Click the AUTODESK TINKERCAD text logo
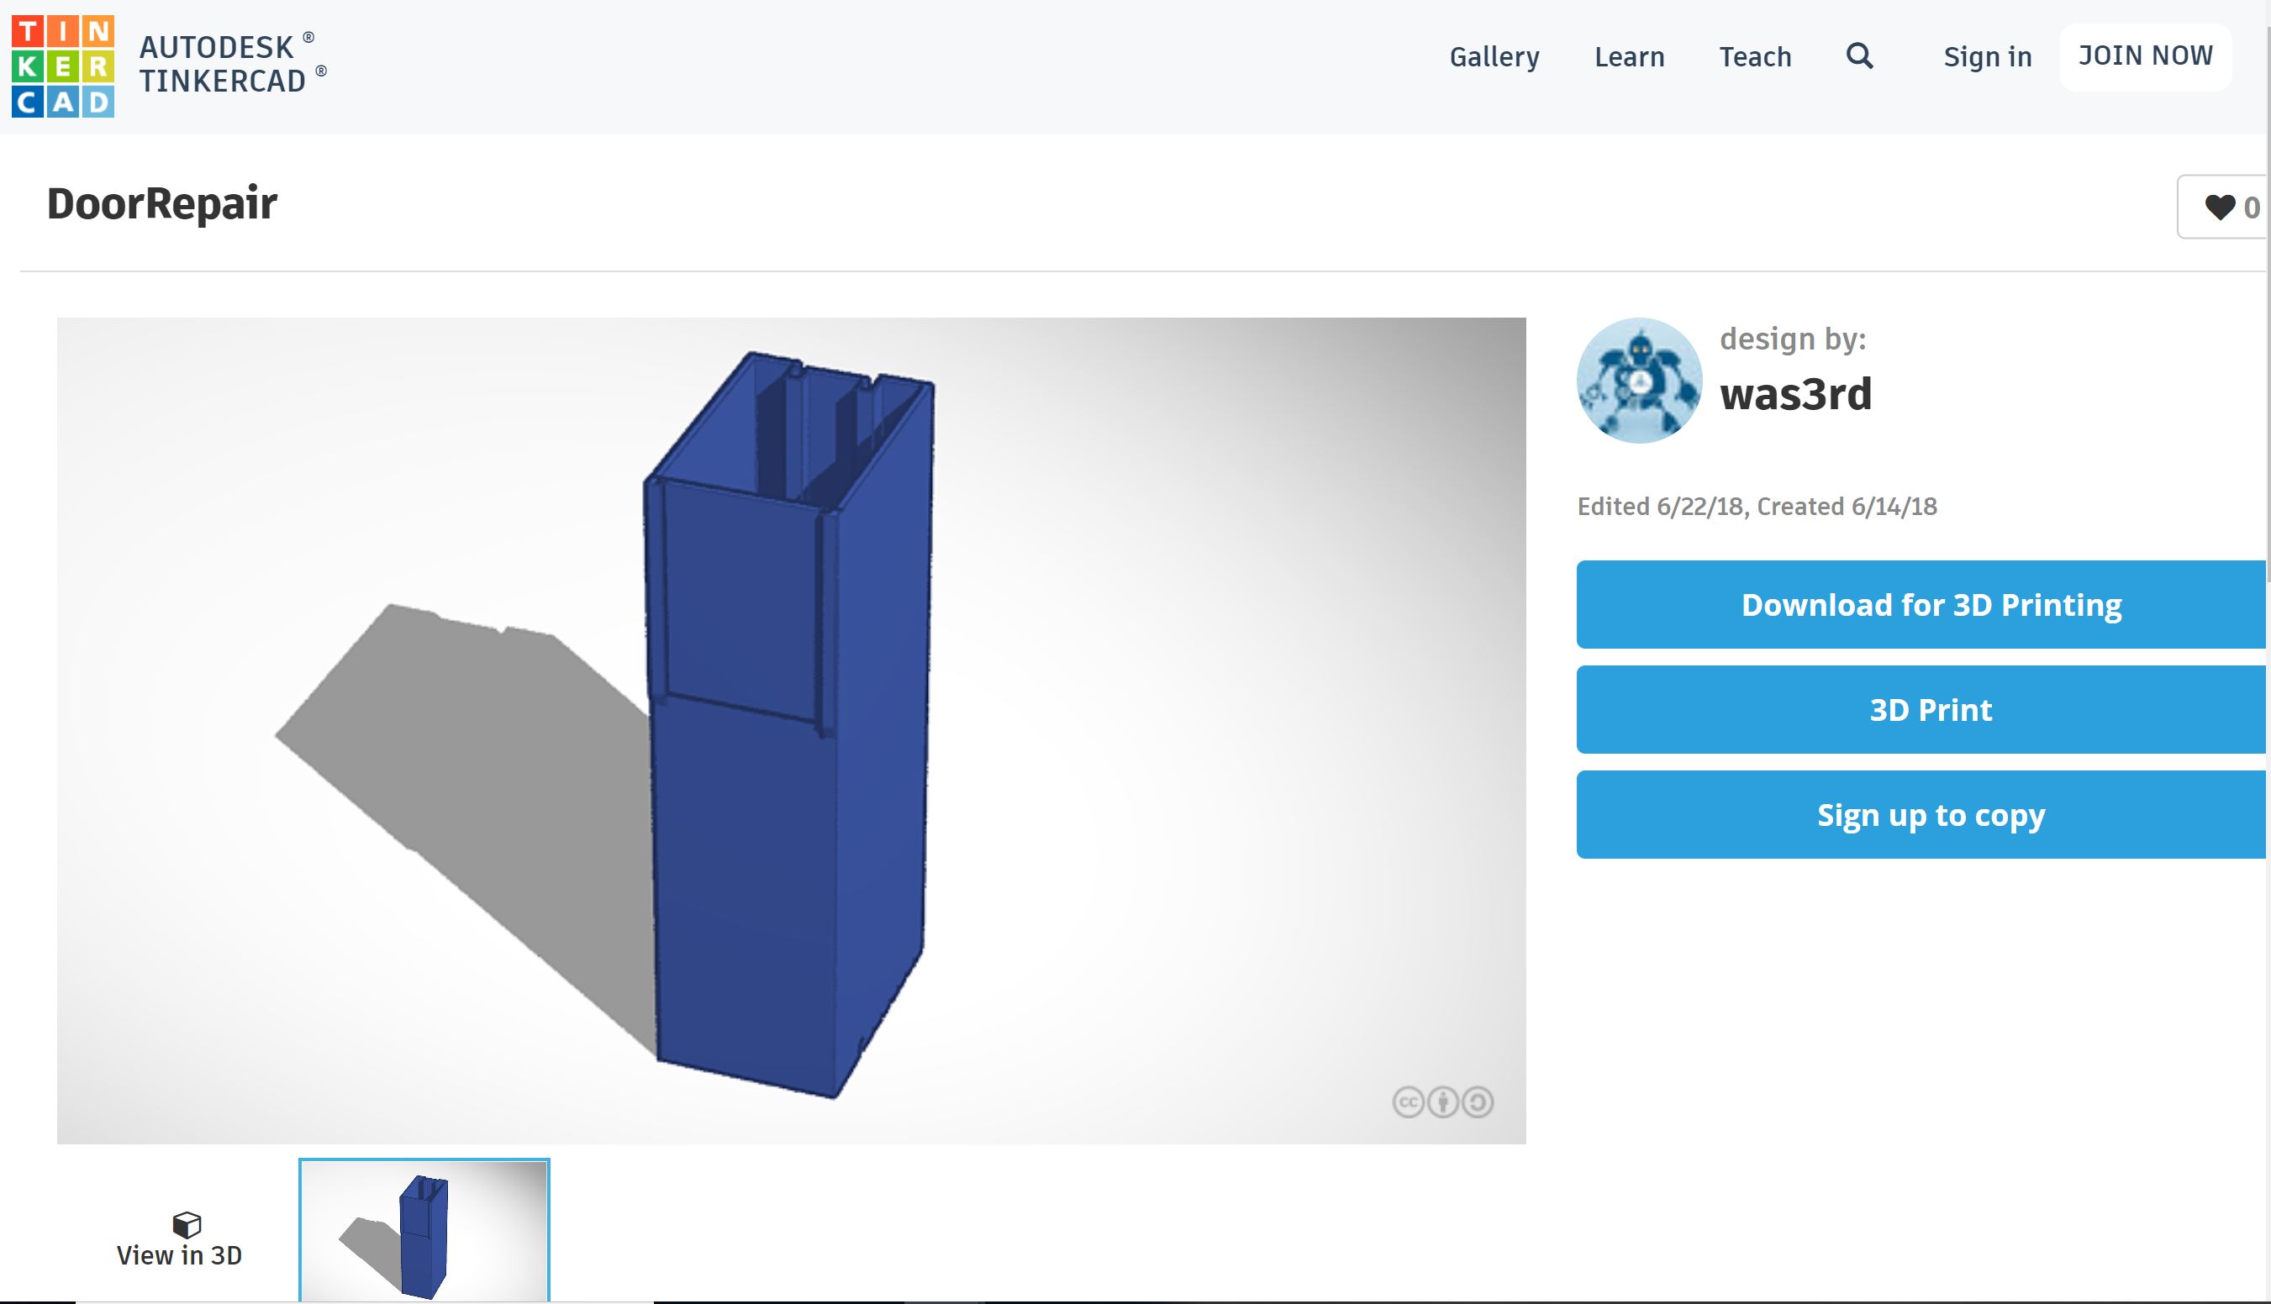This screenshot has height=1304, width=2271. coord(231,65)
